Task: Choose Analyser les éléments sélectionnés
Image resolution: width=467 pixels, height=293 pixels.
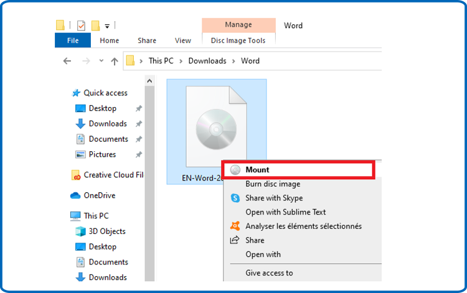Action: pyautogui.click(x=303, y=226)
